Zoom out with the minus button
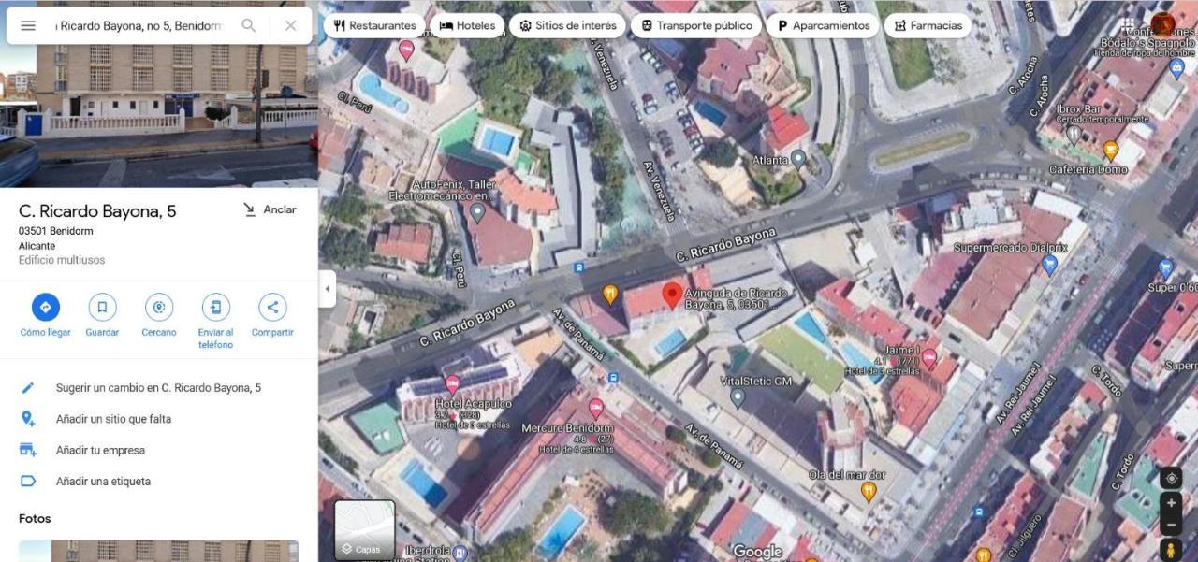This screenshot has width=1198, height=562. point(1171,525)
